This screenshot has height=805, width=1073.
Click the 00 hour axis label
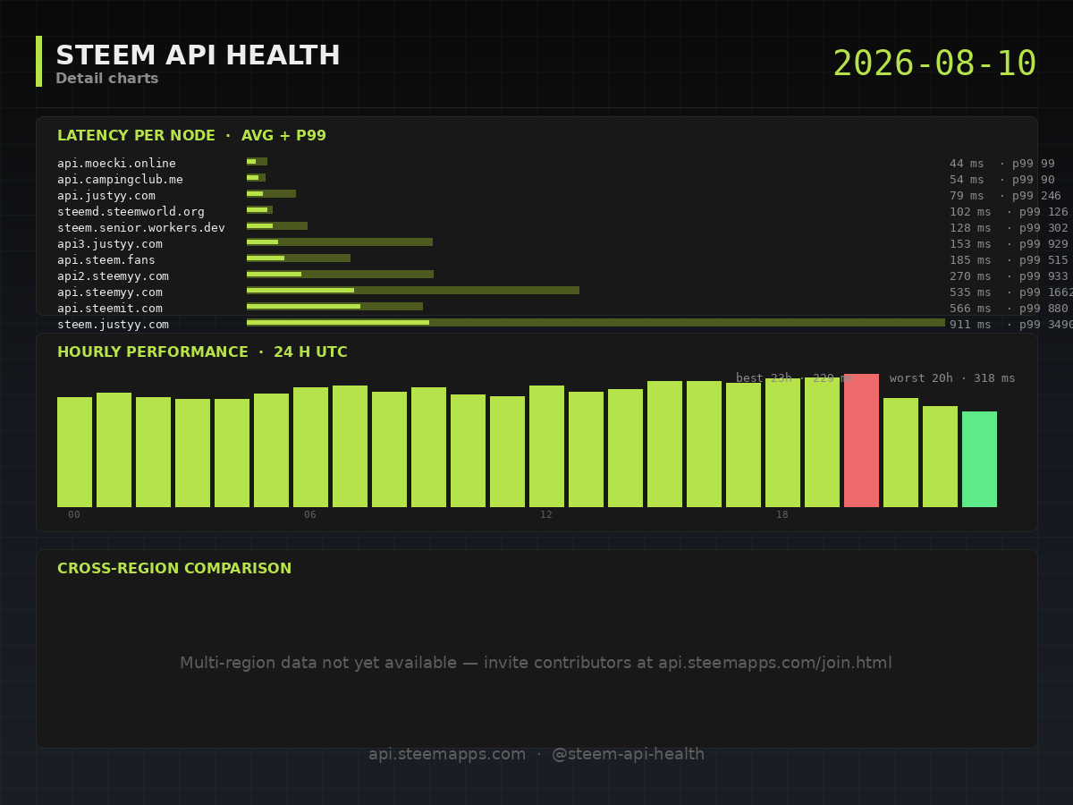coord(74,515)
